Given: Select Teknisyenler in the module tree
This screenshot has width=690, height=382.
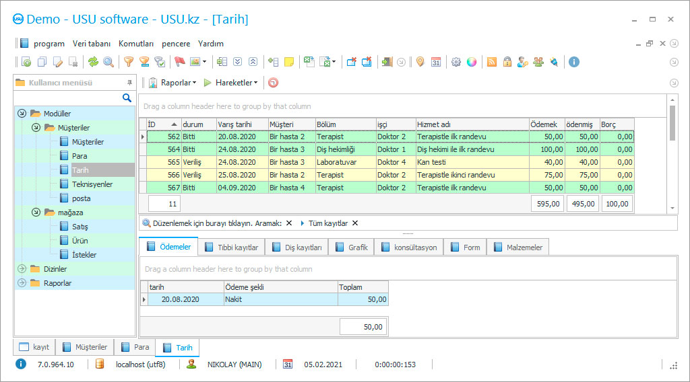Looking at the screenshot, I should click(92, 184).
